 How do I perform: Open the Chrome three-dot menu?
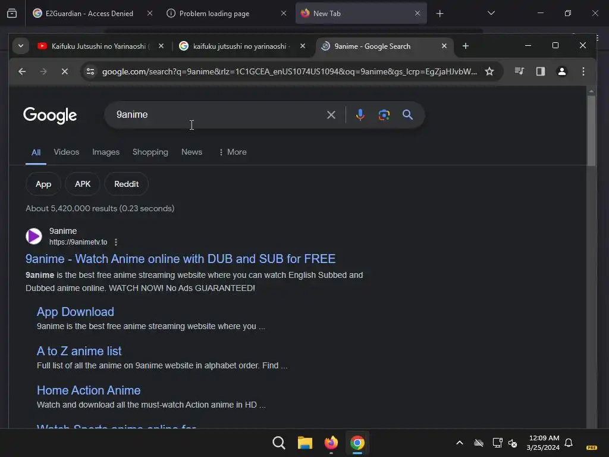[x=583, y=71]
